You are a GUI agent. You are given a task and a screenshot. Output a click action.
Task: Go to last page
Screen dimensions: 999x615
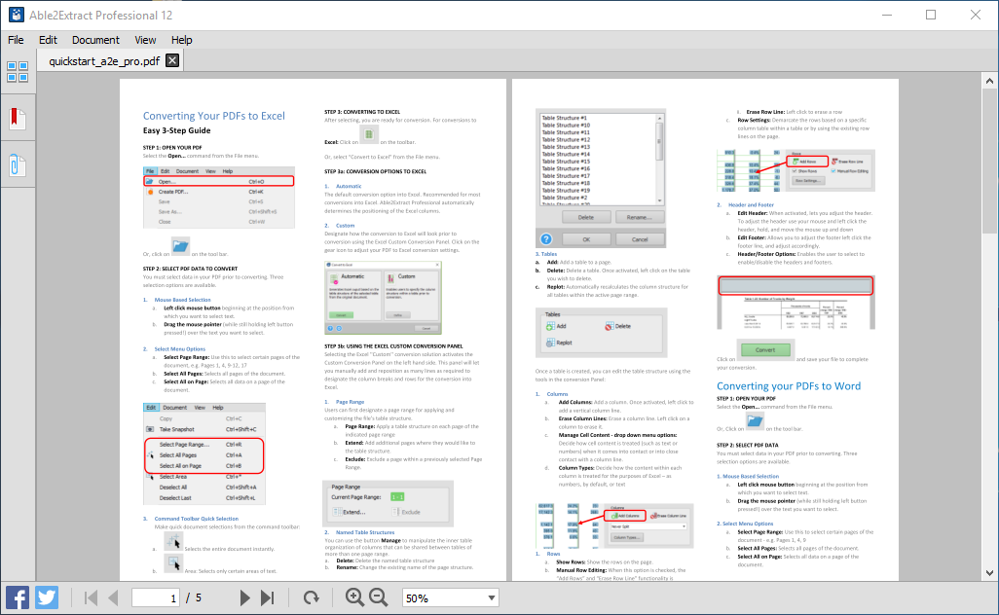268,597
